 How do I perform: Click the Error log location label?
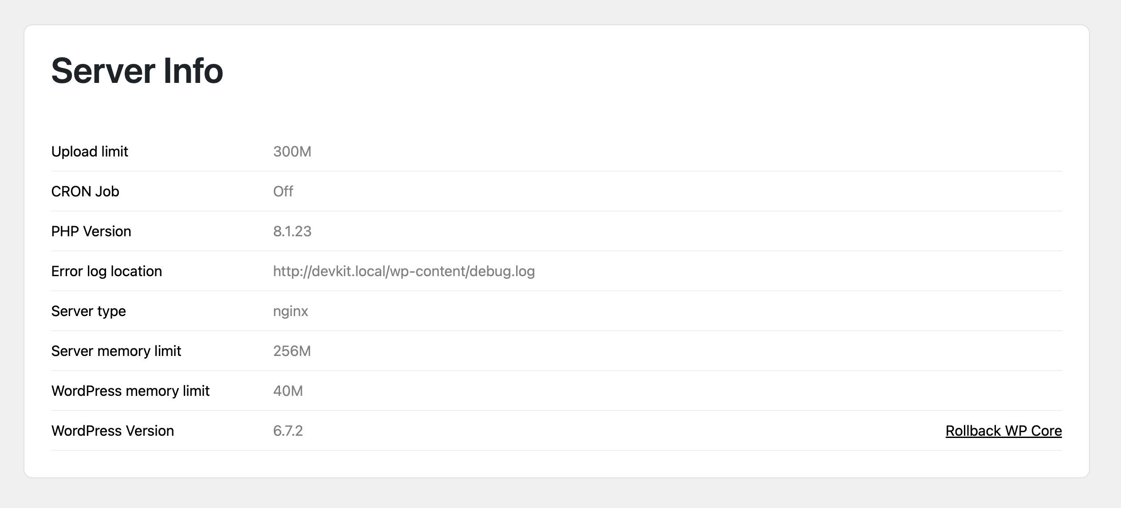107,271
